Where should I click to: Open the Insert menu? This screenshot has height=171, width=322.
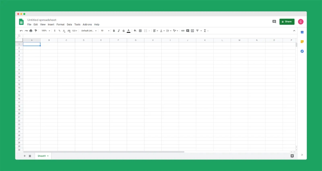click(x=51, y=24)
